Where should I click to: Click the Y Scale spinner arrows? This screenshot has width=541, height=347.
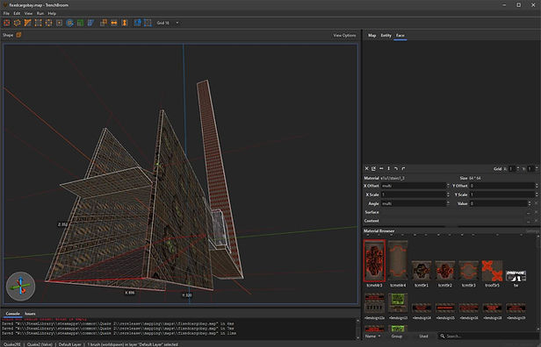pos(537,195)
